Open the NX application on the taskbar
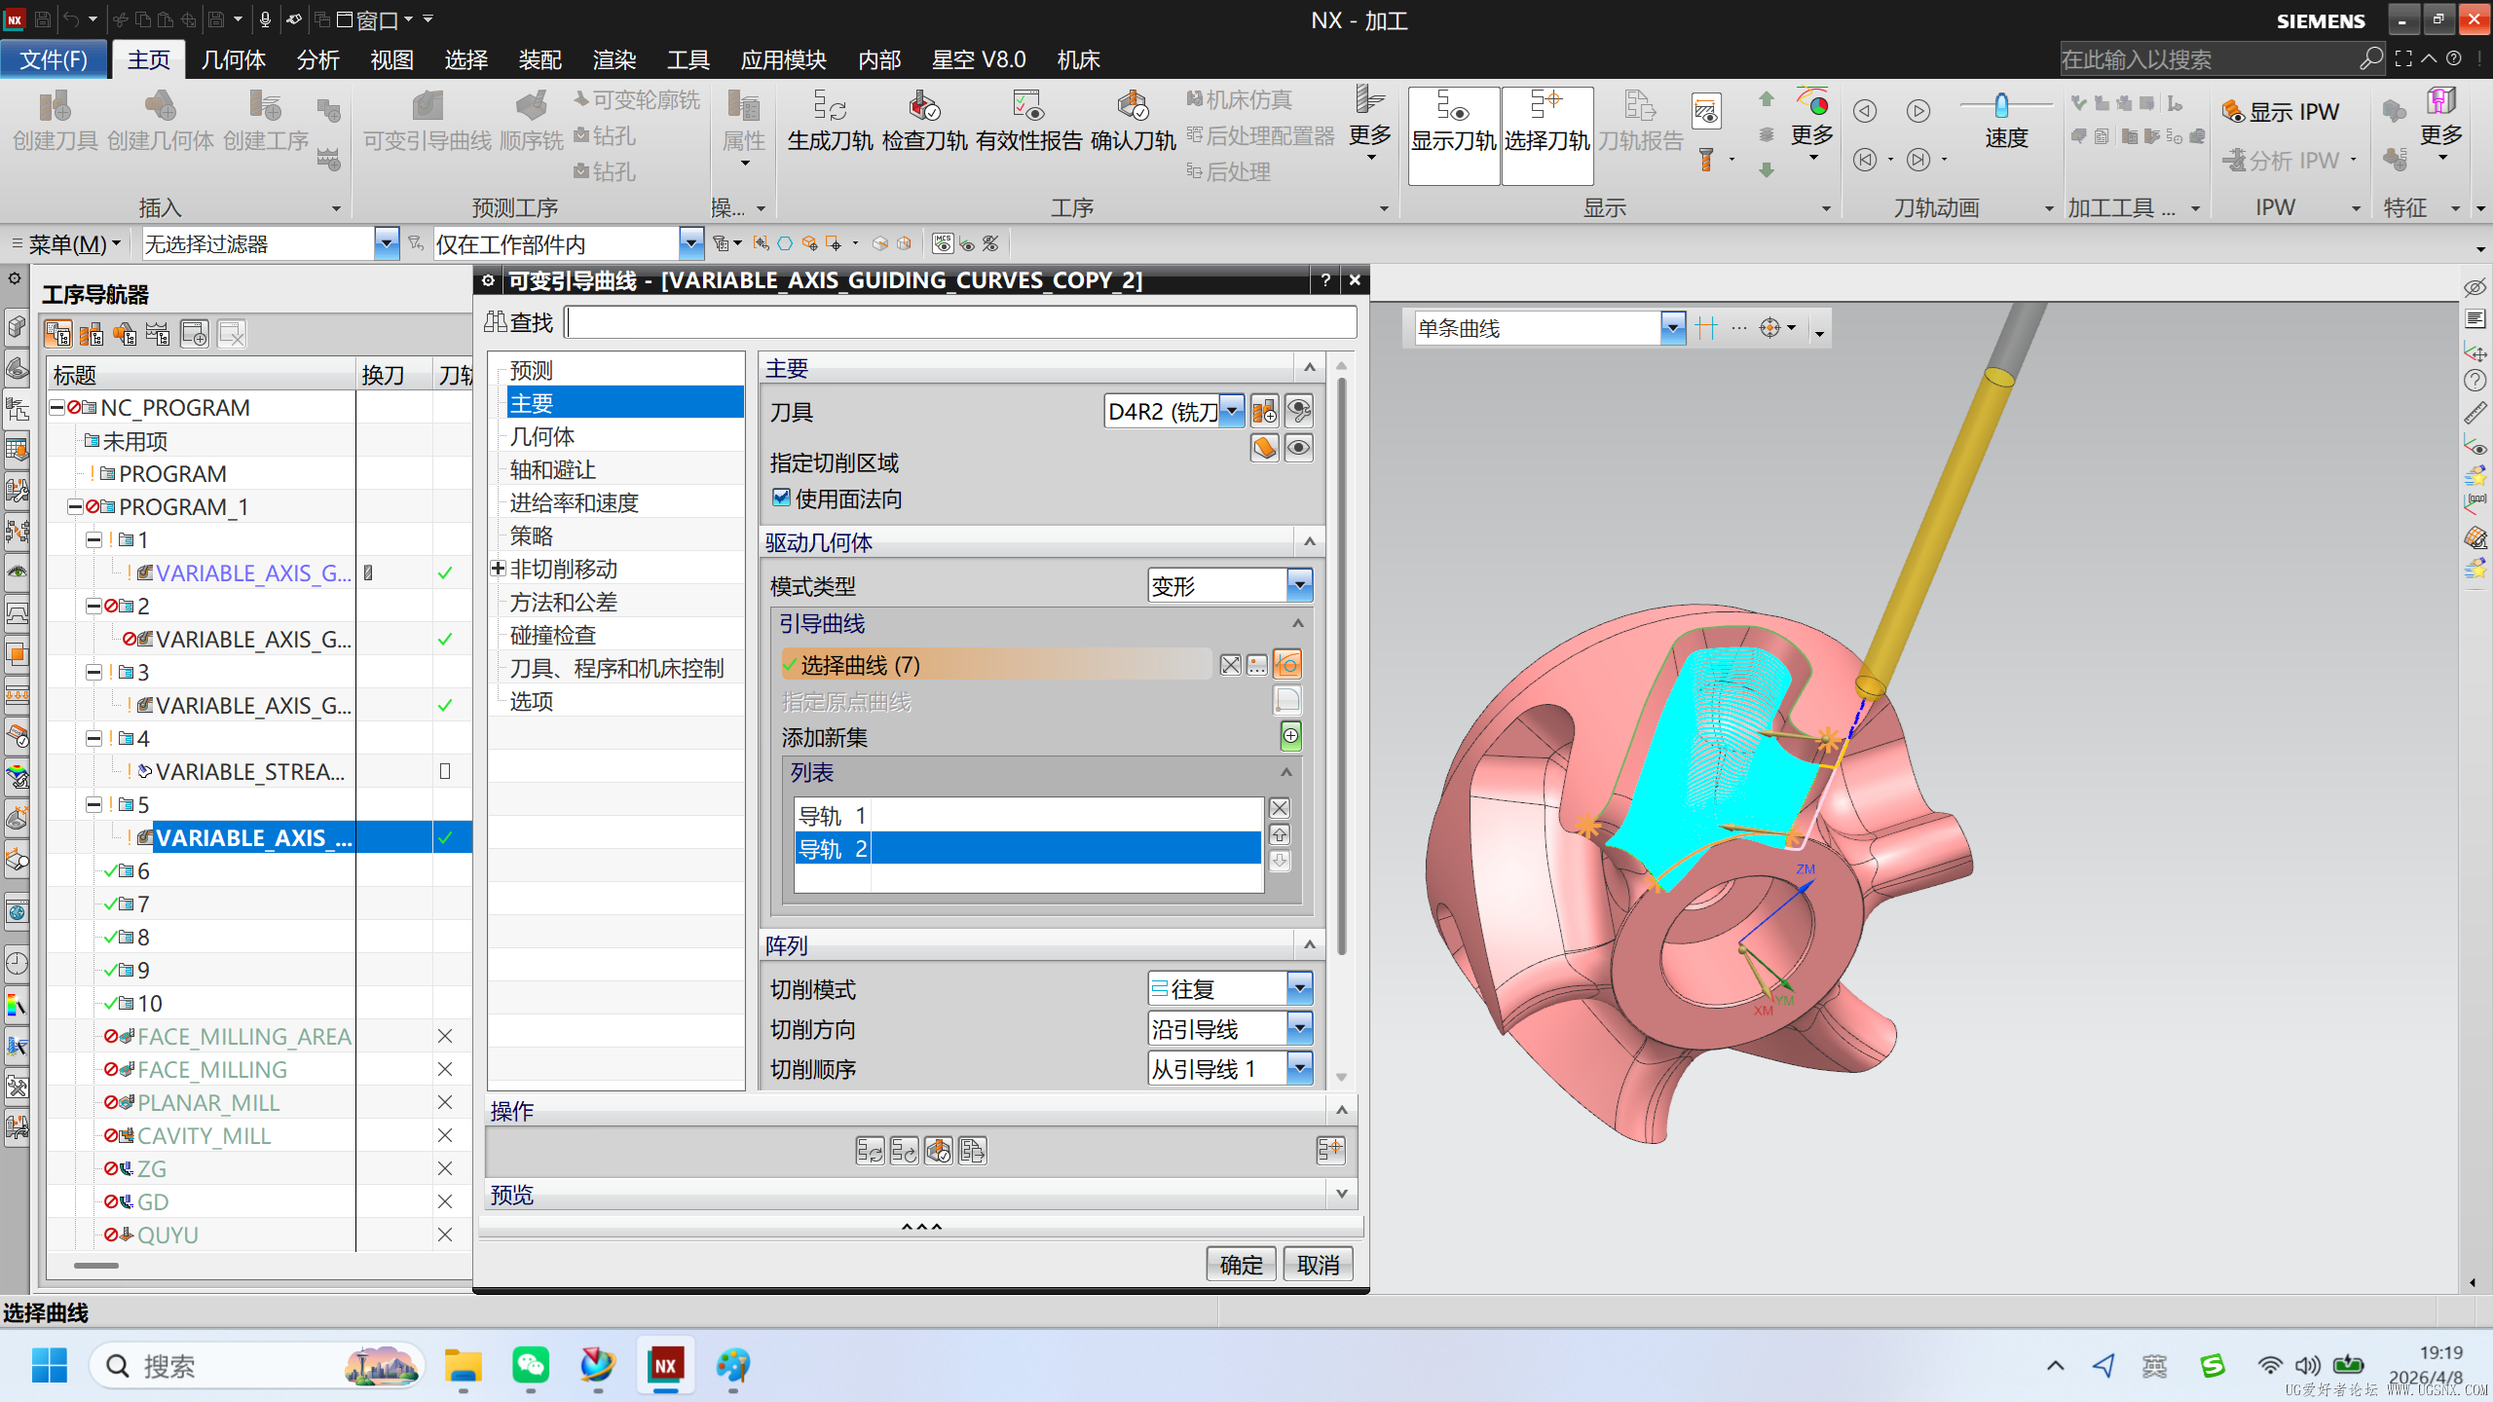2493x1402 pixels. (x=665, y=1365)
